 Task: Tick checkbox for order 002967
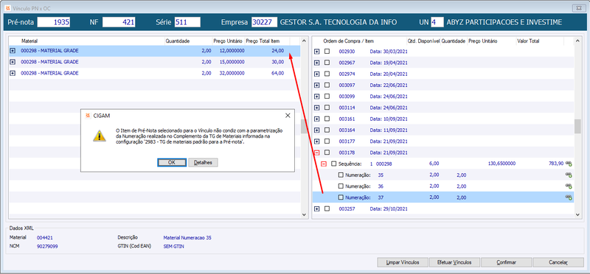[x=327, y=63]
